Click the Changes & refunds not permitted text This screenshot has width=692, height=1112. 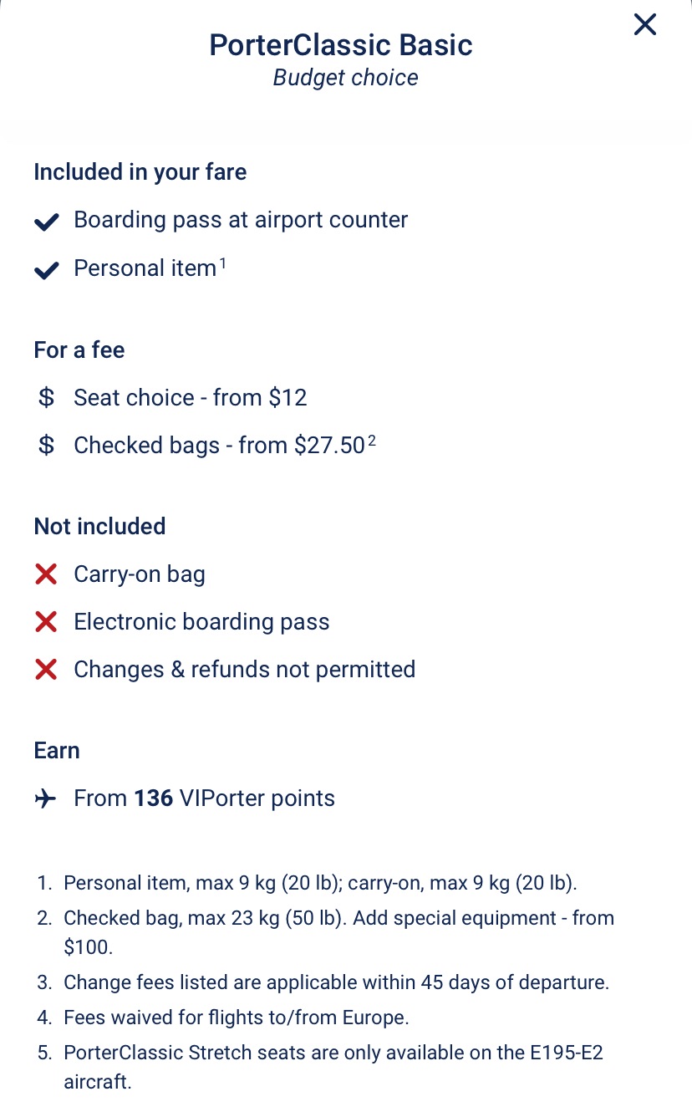[x=244, y=670]
